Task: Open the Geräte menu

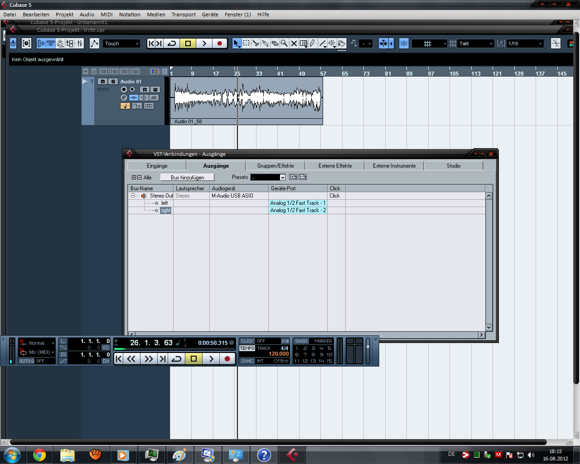Action: tap(210, 14)
